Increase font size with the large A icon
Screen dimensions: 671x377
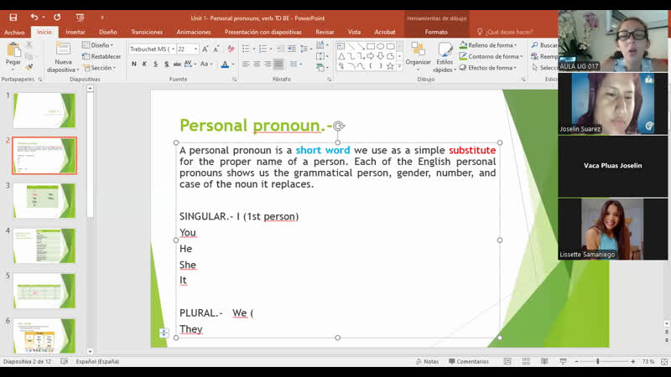pos(205,49)
